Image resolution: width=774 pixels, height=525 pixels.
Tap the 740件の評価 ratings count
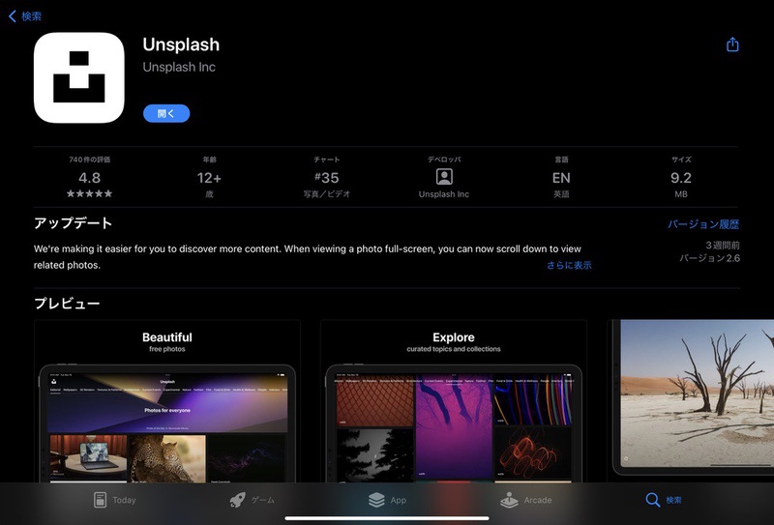point(89,160)
